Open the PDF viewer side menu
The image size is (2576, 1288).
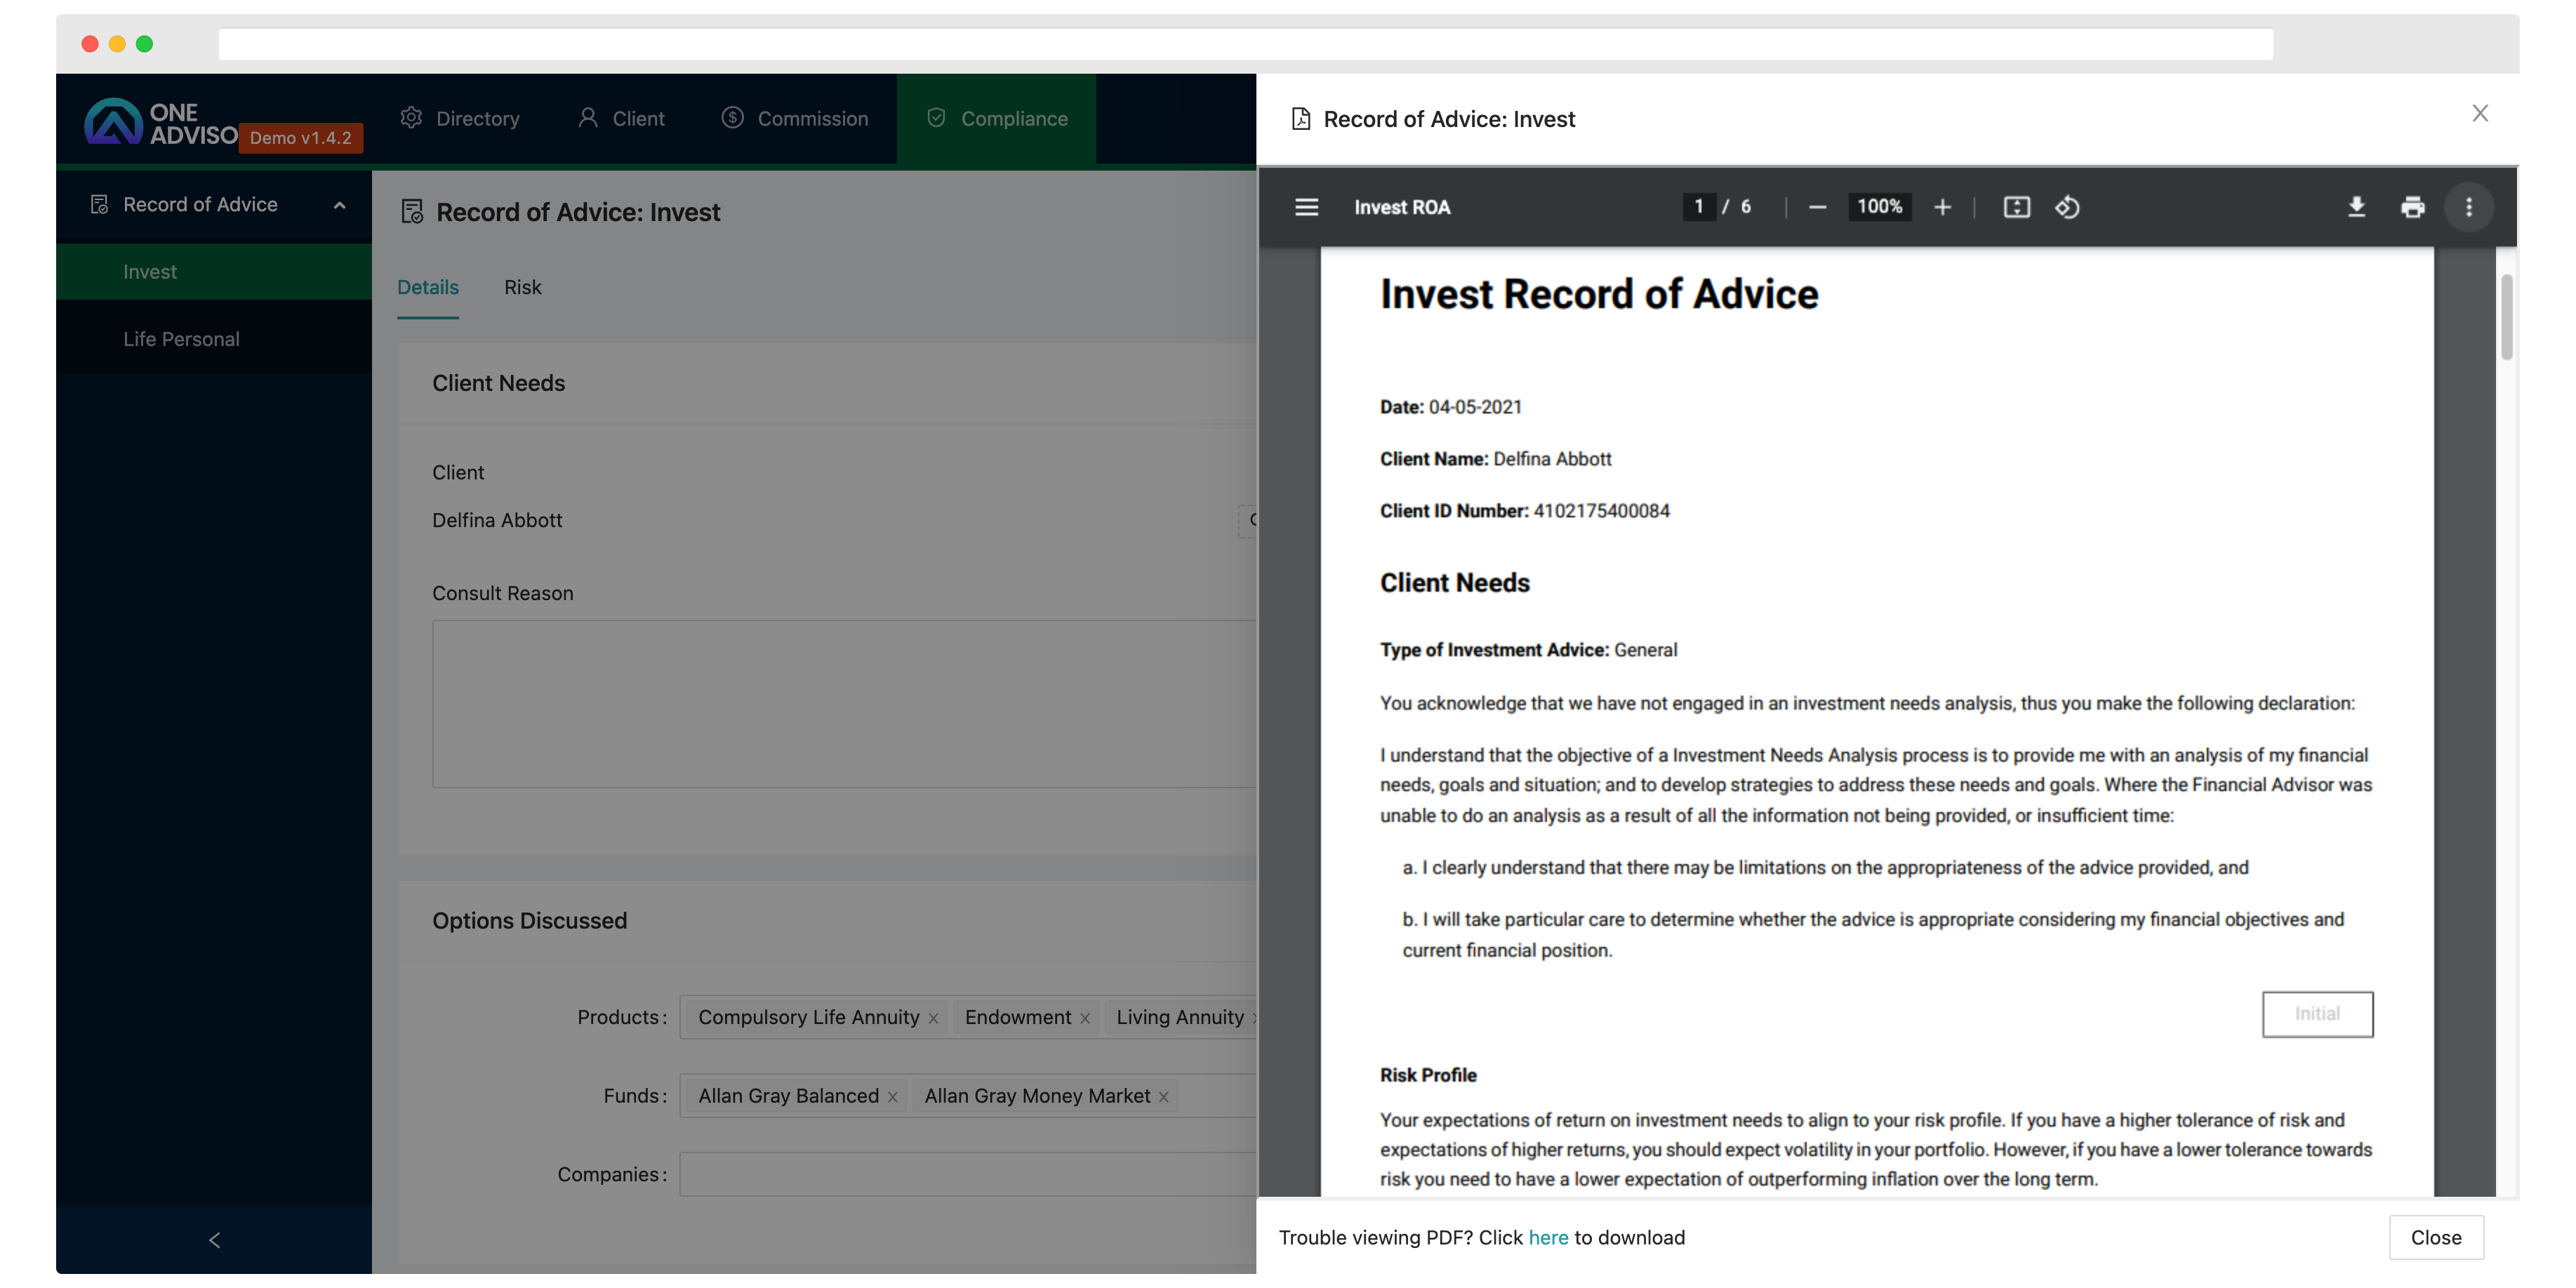[1306, 207]
